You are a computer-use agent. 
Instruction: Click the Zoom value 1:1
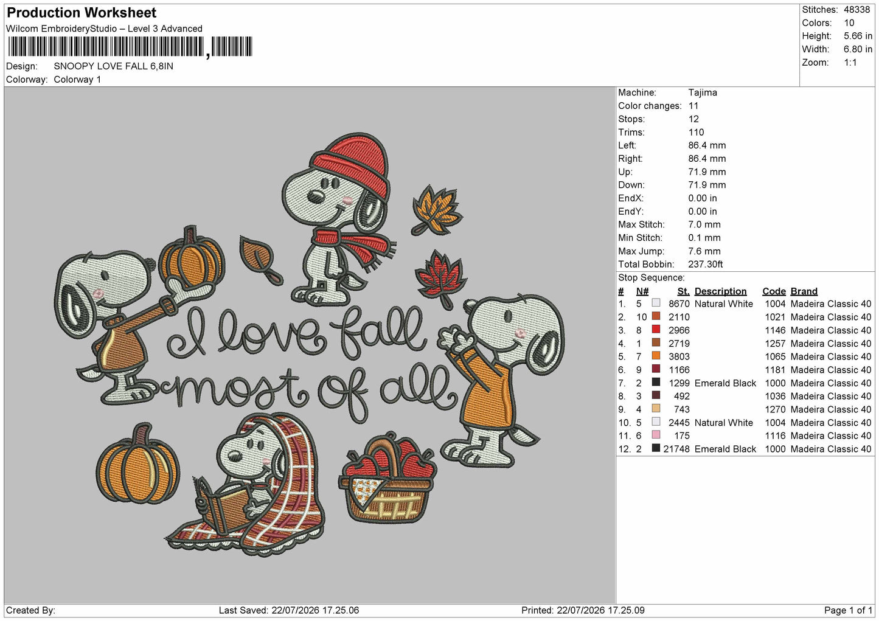pyautogui.click(x=850, y=63)
